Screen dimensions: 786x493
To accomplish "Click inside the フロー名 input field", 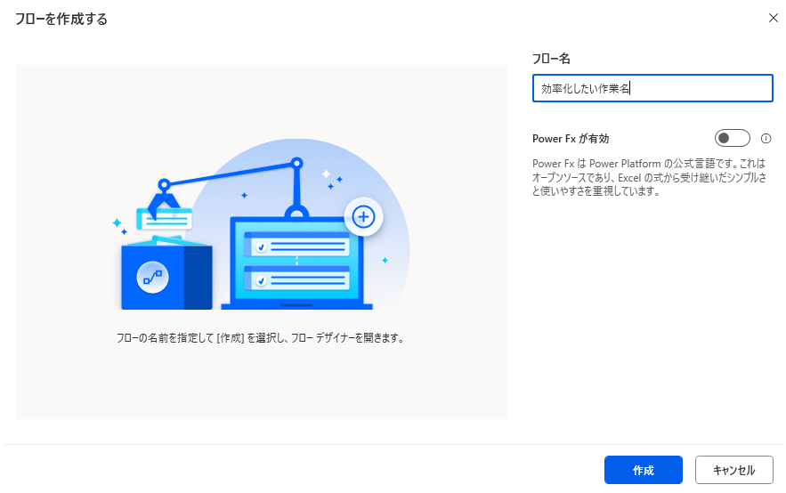I will [652, 88].
